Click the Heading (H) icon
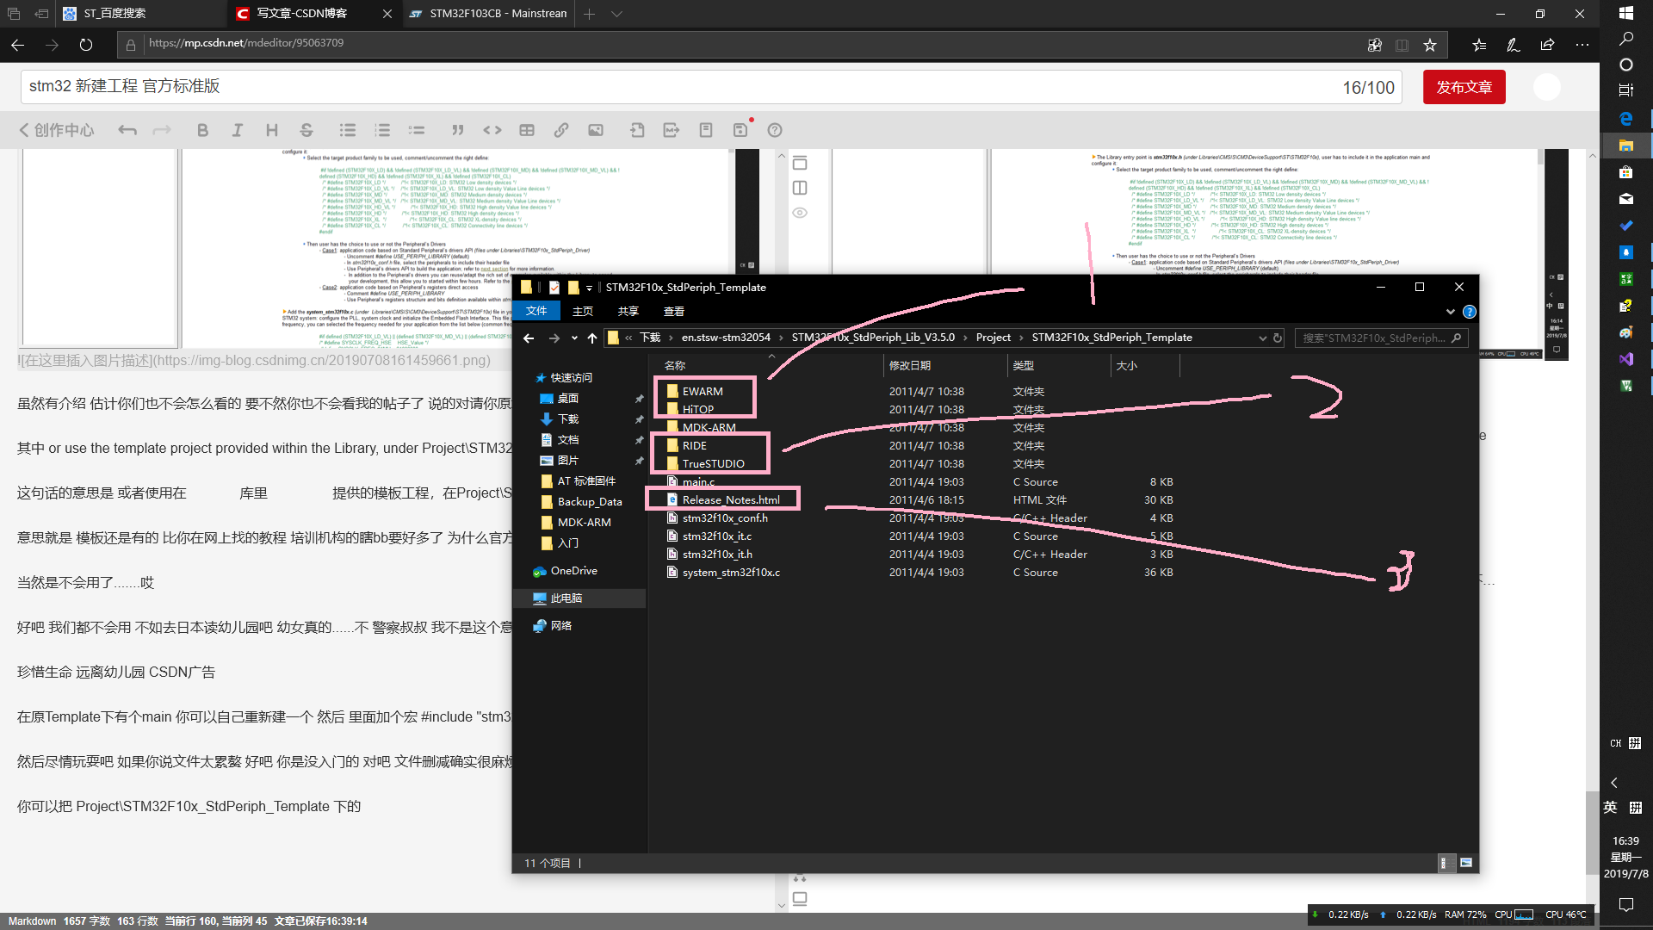Screen dimensions: 1653x930 [271, 130]
